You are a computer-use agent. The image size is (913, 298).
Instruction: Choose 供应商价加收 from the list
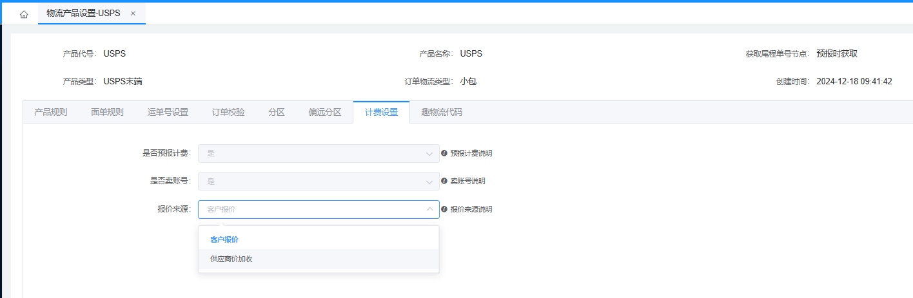click(319, 259)
